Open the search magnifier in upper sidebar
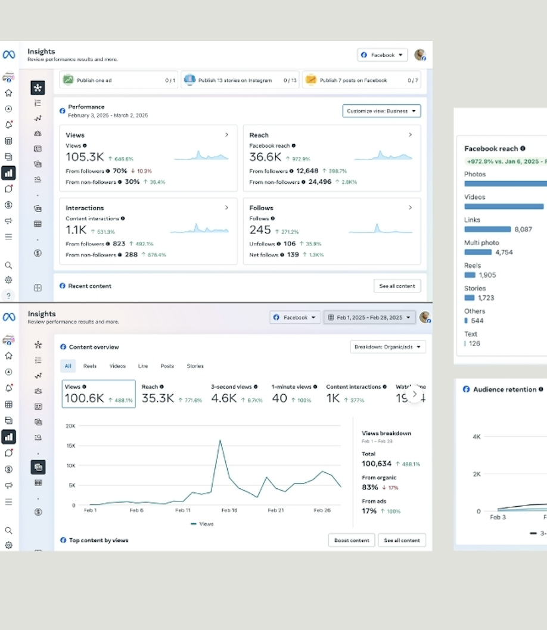The height and width of the screenshot is (630, 547). [8, 265]
